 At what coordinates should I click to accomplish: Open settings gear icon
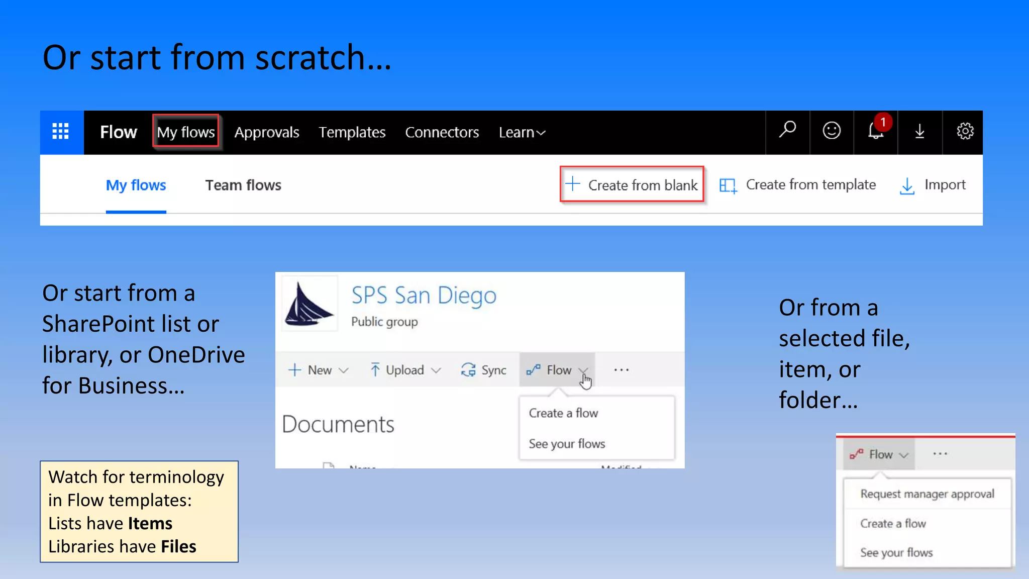coord(965,131)
